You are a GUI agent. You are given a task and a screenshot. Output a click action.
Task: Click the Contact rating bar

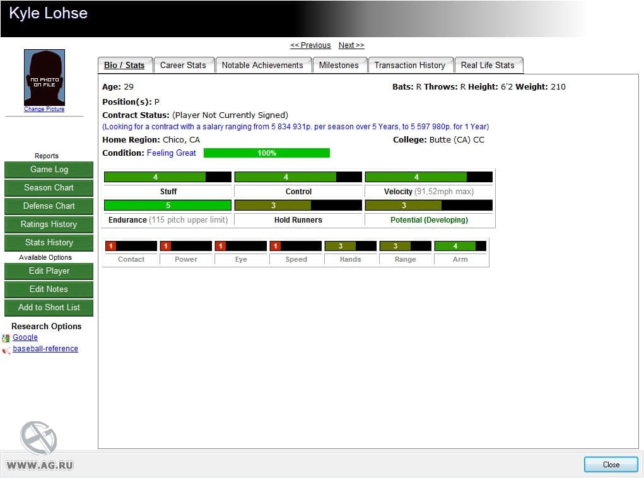(131, 246)
